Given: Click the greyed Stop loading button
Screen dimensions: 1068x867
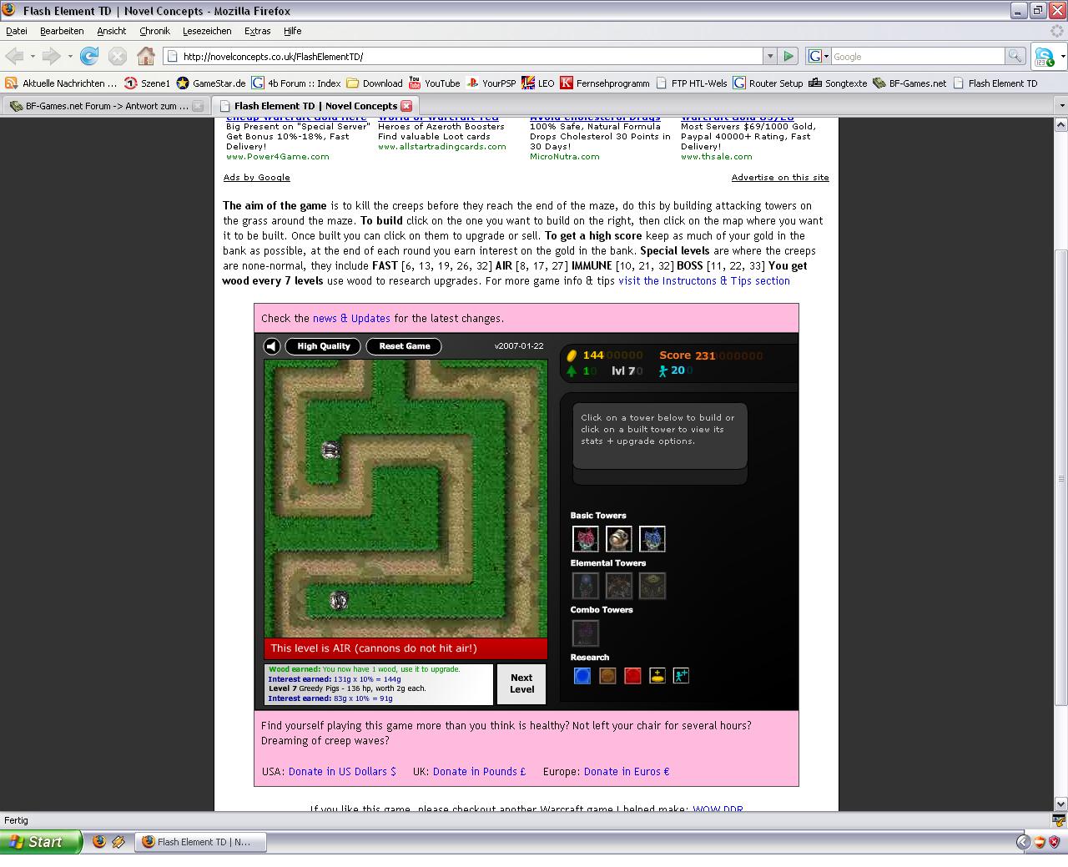Looking at the screenshot, I should 118,56.
